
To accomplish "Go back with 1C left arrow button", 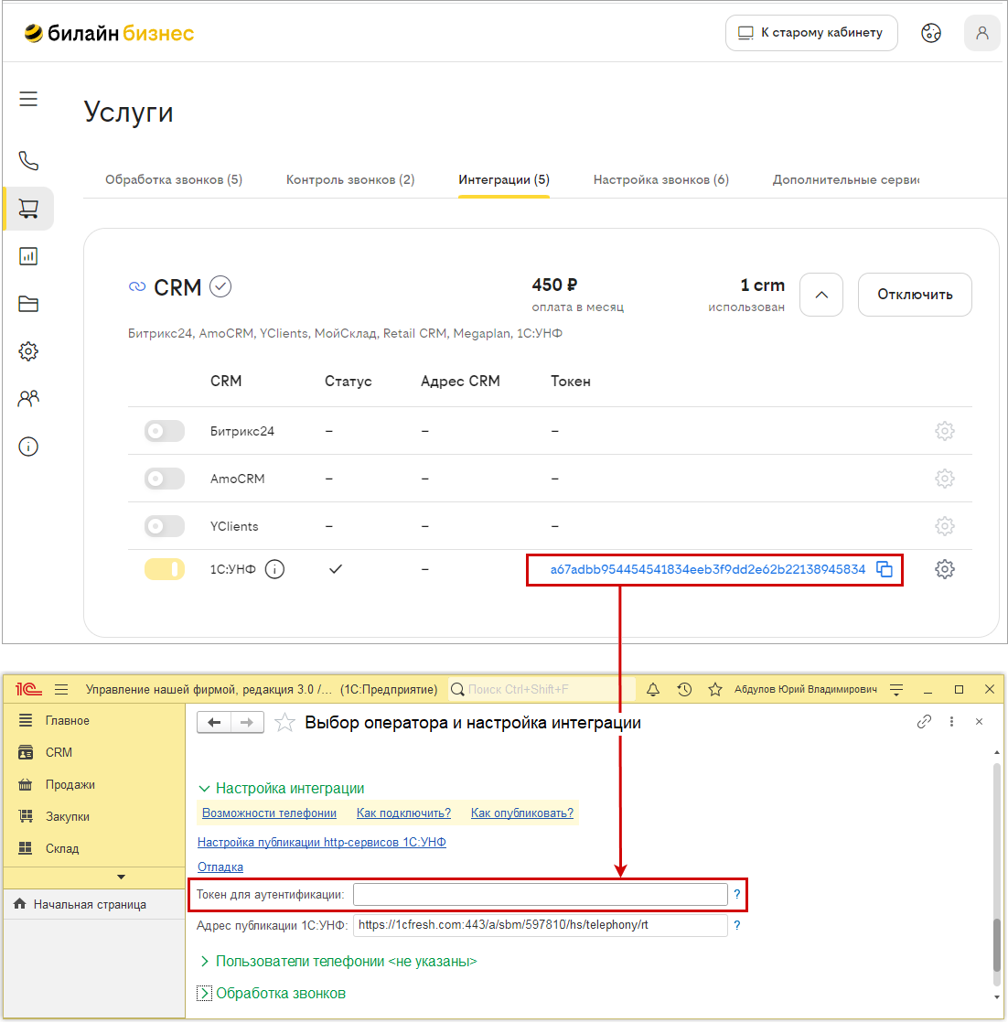I will (x=214, y=722).
